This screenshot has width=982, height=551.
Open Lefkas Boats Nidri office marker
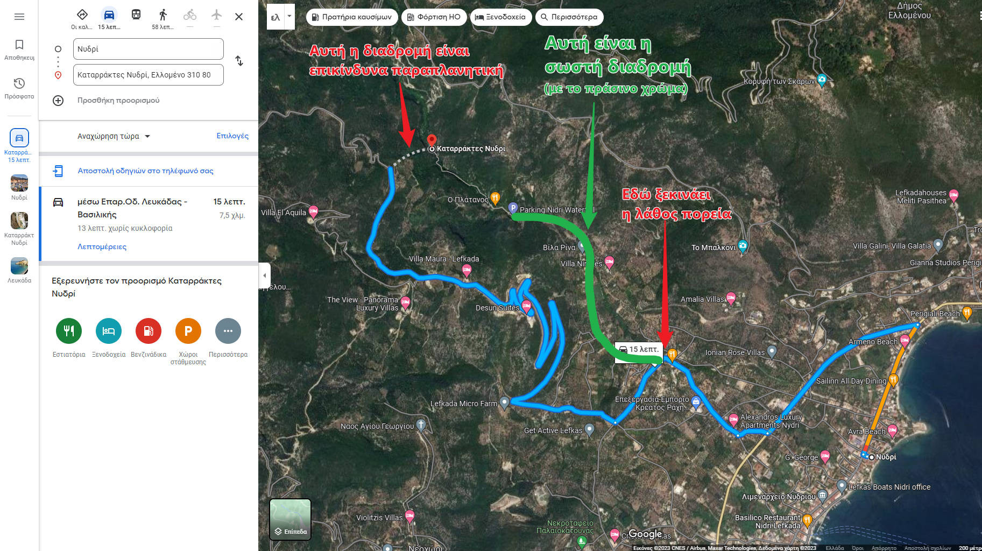(842, 486)
